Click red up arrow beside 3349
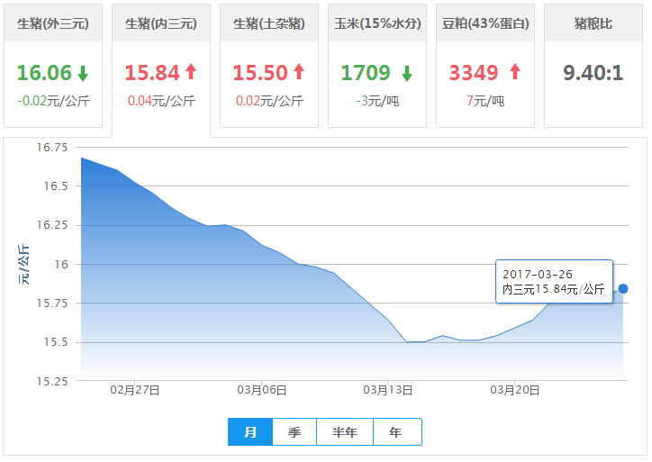 (515, 73)
